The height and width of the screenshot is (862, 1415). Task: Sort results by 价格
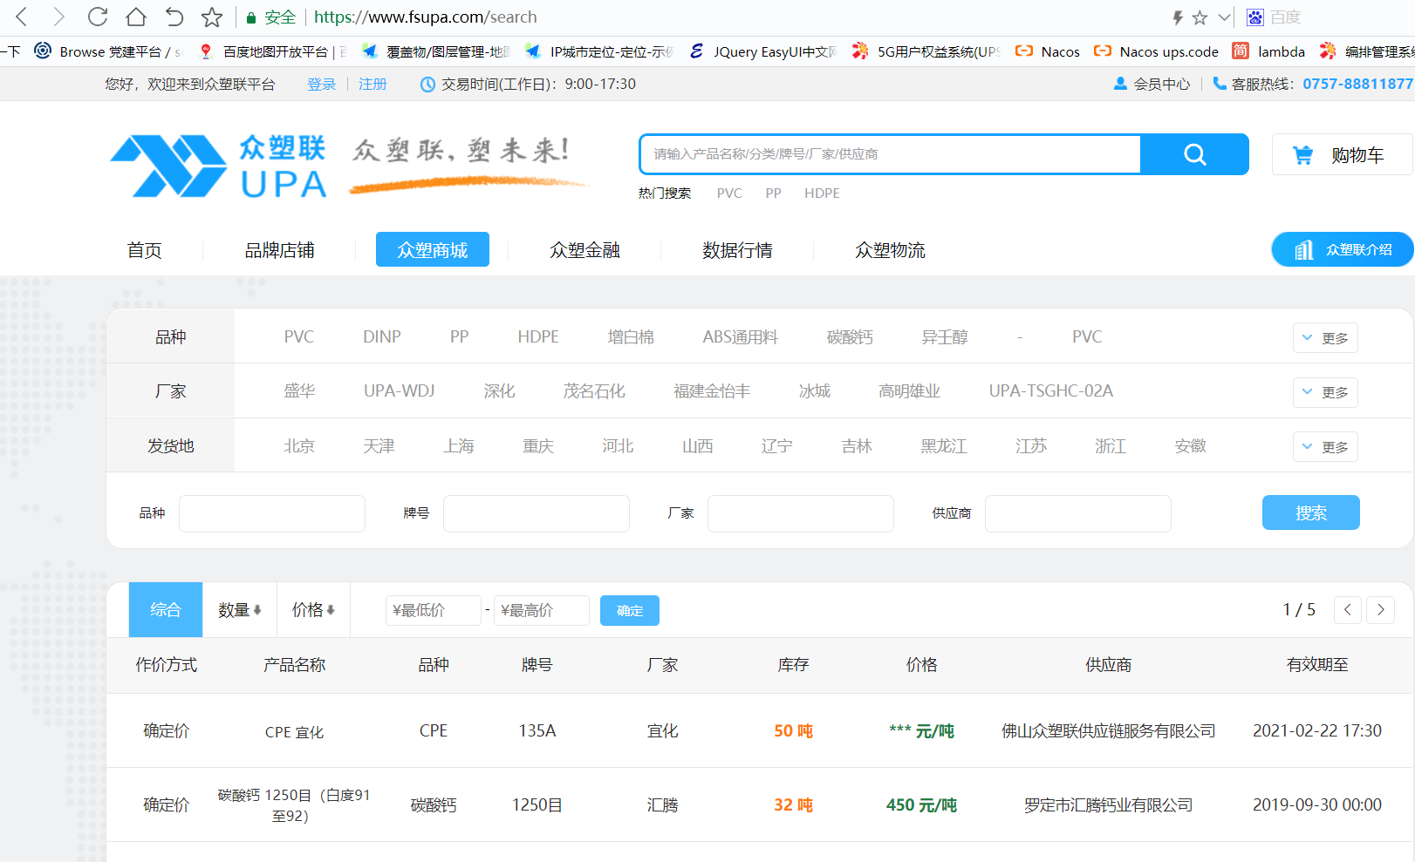(313, 610)
